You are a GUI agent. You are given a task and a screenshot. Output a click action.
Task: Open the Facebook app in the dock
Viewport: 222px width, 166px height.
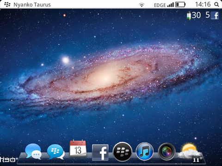100,153
